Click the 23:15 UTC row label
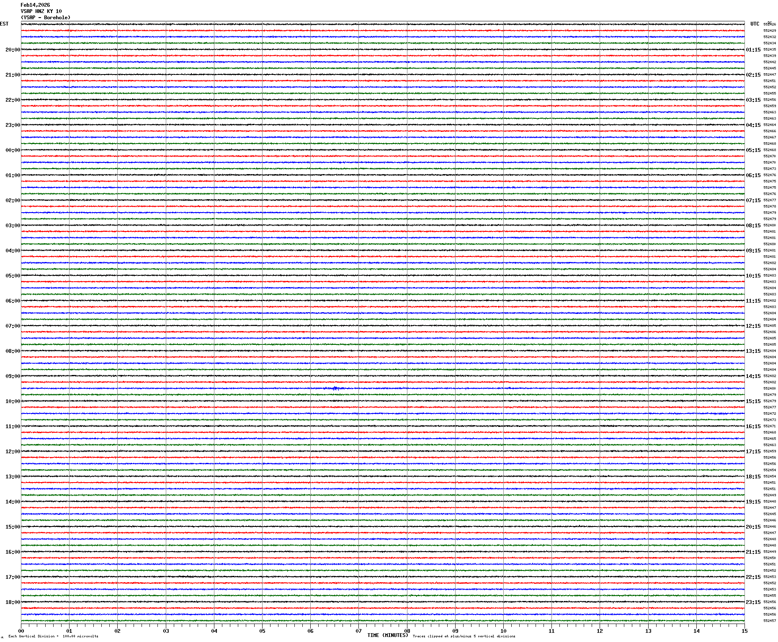Viewport: 778px width, 642px height. (x=753, y=602)
